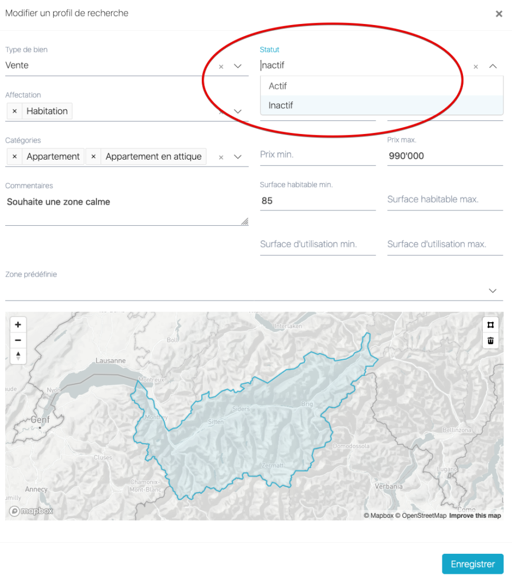Expand the Catégories dropdown
512x584 pixels.
[238, 157]
